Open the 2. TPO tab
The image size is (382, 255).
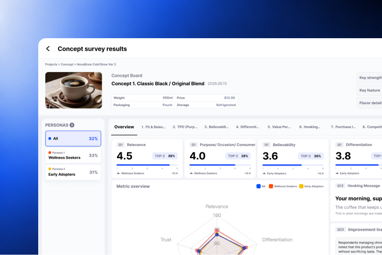click(185, 127)
